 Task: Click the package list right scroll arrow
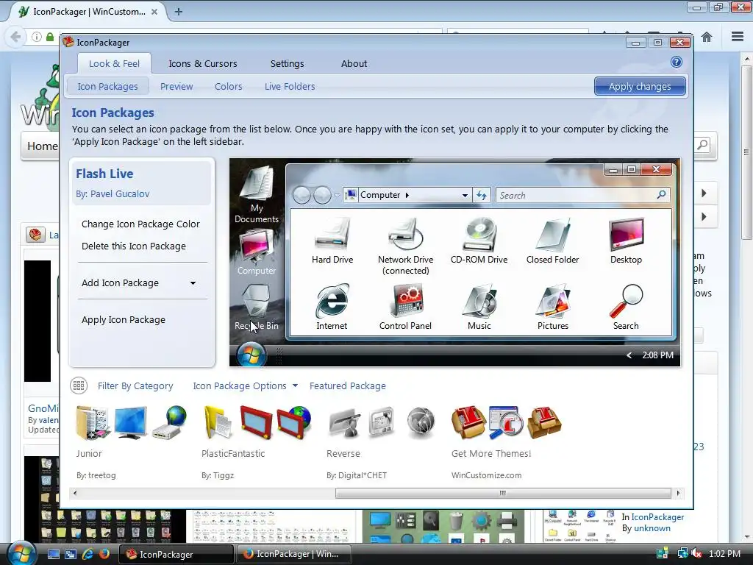[x=678, y=493]
